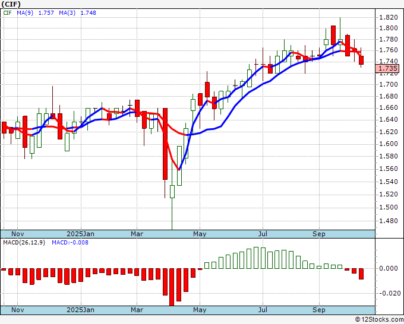Click Mar on the price chart date axis
The height and width of the screenshot is (324, 404).
tap(137, 234)
